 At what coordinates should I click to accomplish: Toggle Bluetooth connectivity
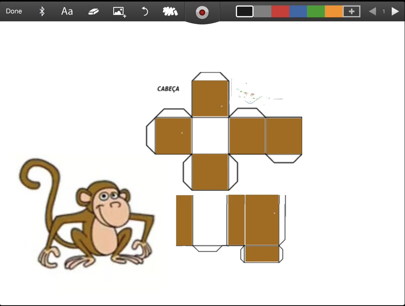point(42,11)
